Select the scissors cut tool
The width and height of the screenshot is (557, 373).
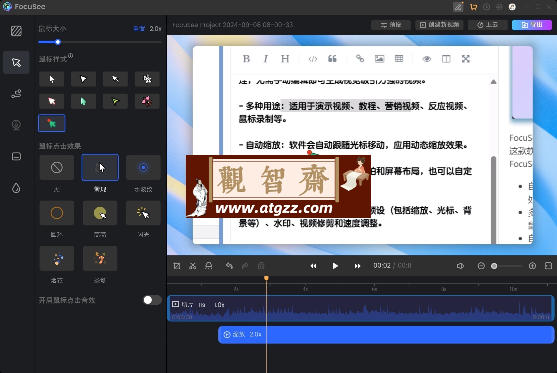[x=193, y=266]
